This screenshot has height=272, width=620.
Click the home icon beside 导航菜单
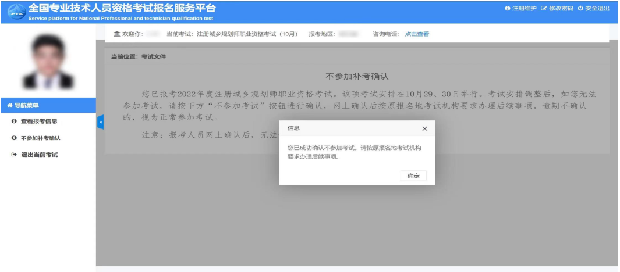(9, 105)
